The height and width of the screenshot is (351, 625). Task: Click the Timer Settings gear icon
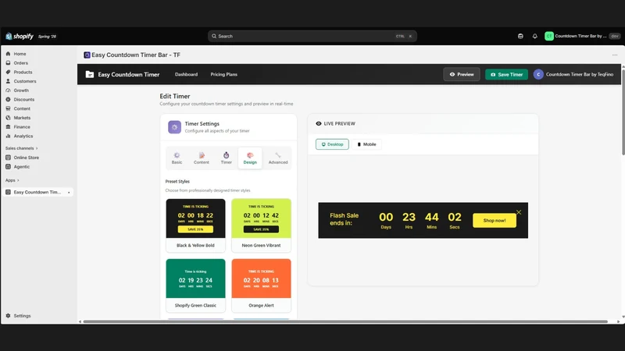174,127
